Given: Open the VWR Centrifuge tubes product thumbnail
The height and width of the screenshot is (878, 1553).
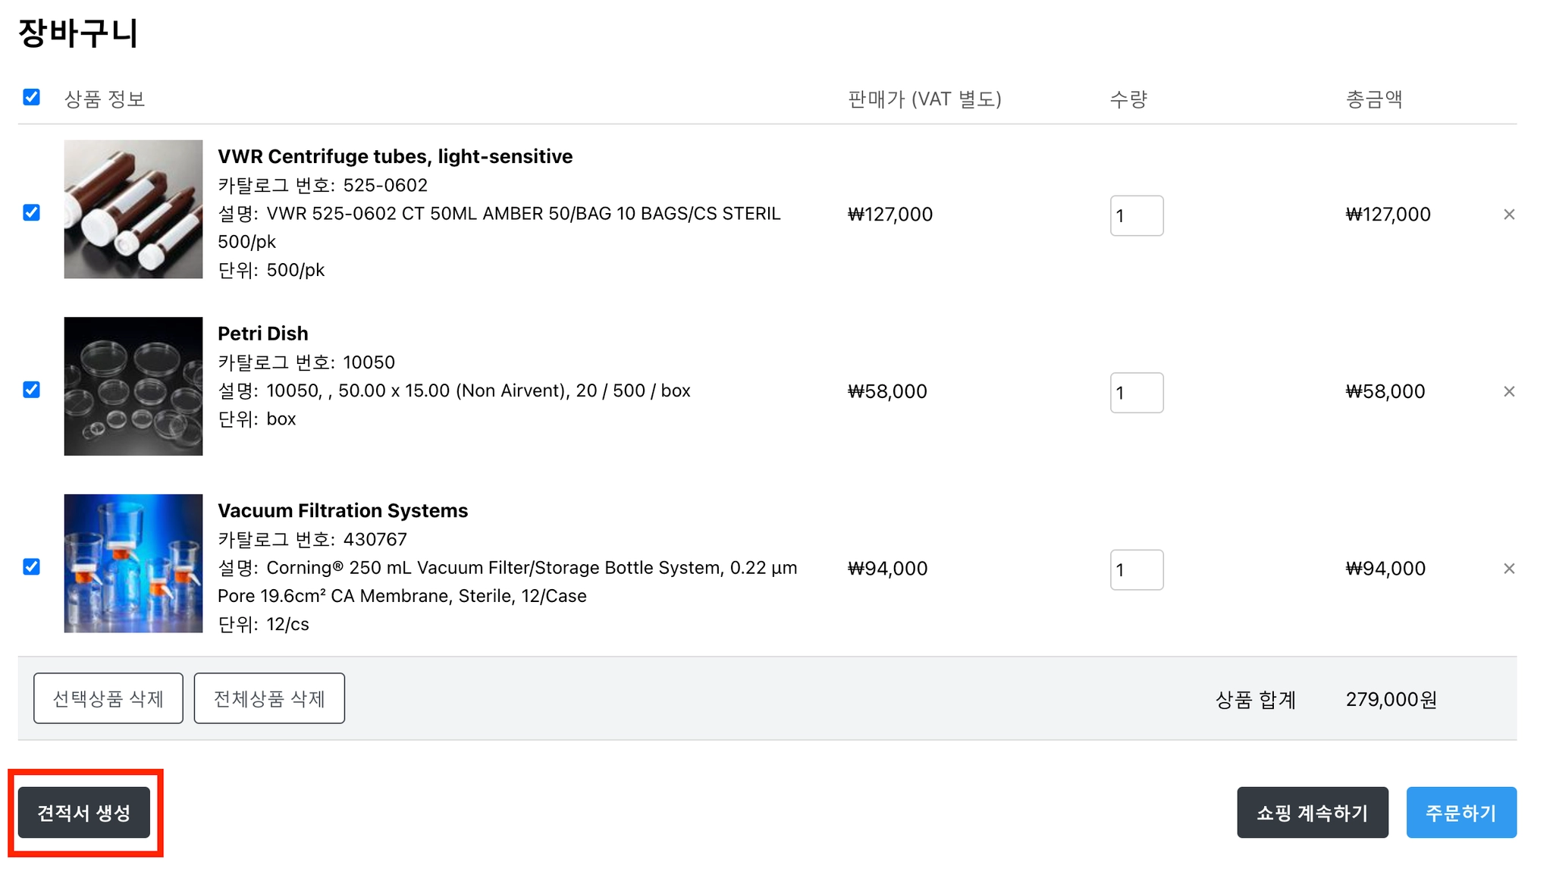Looking at the screenshot, I should (x=133, y=209).
